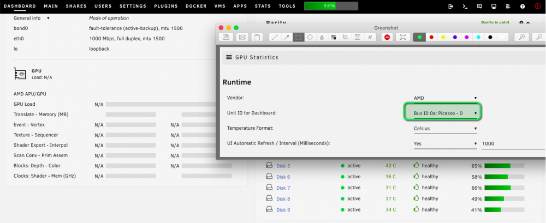
Task: Open the General info dropdown
Action: point(32,18)
